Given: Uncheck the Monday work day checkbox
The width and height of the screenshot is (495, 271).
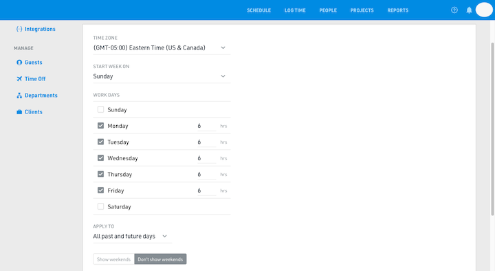Looking at the screenshot, I should click(100, 126).
